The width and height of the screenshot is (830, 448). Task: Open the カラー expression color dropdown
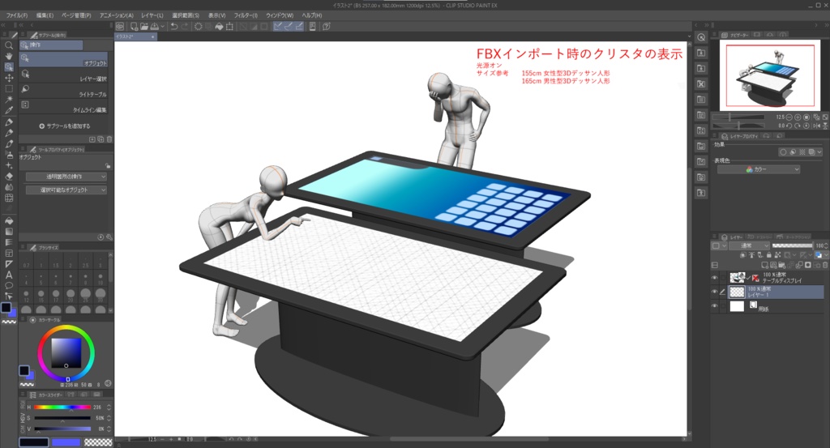click(x=758, y=170)
